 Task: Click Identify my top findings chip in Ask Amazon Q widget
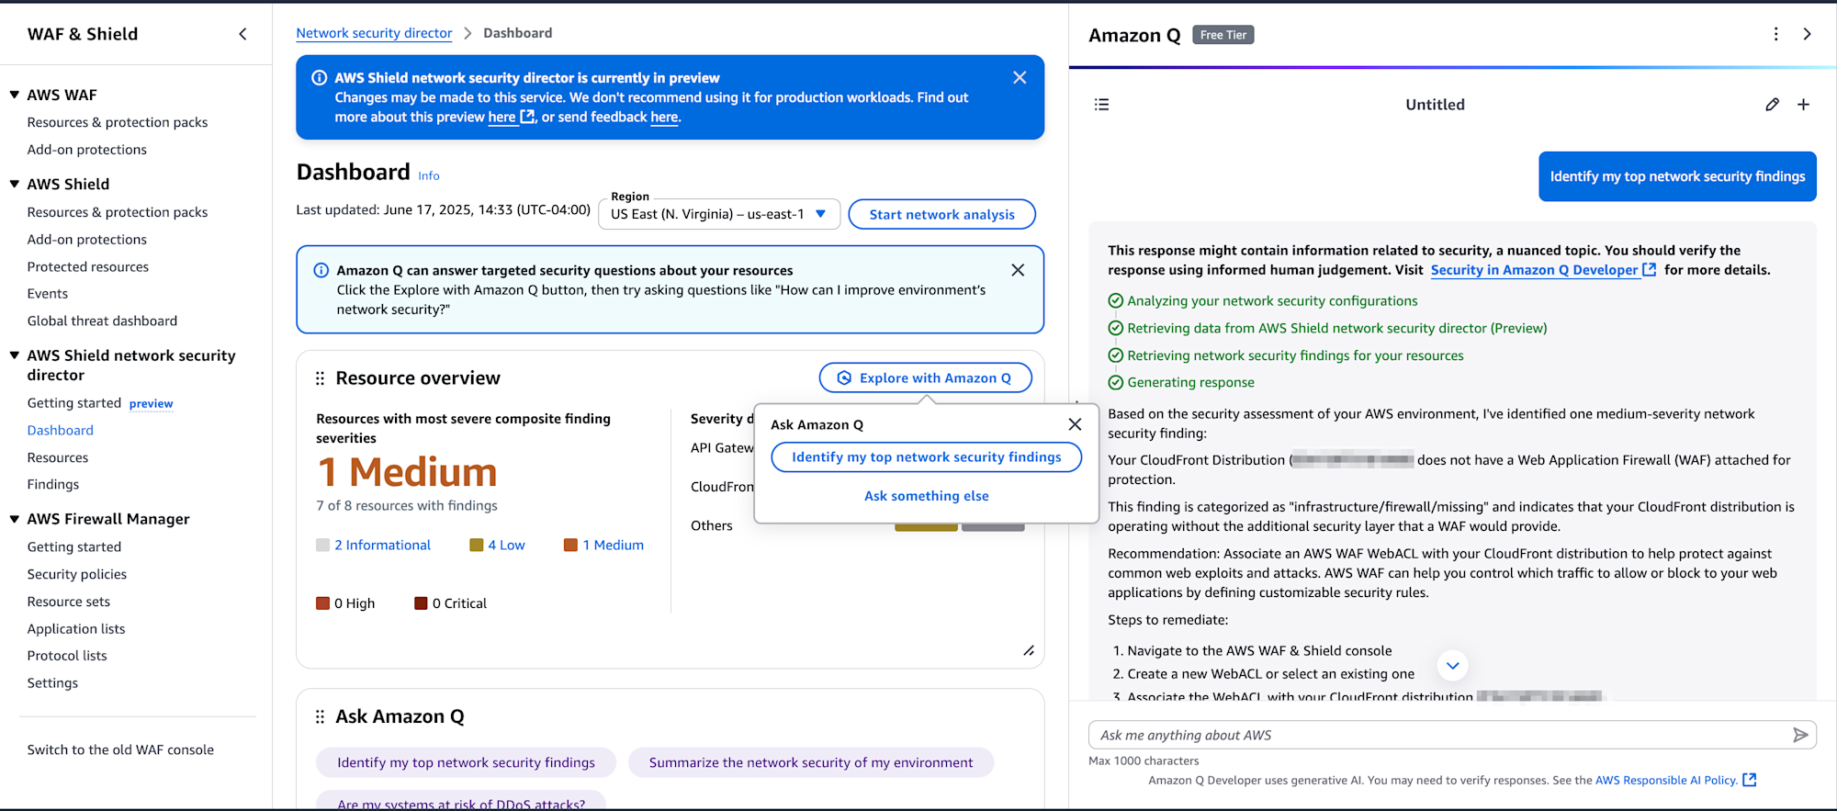(466, 762)
